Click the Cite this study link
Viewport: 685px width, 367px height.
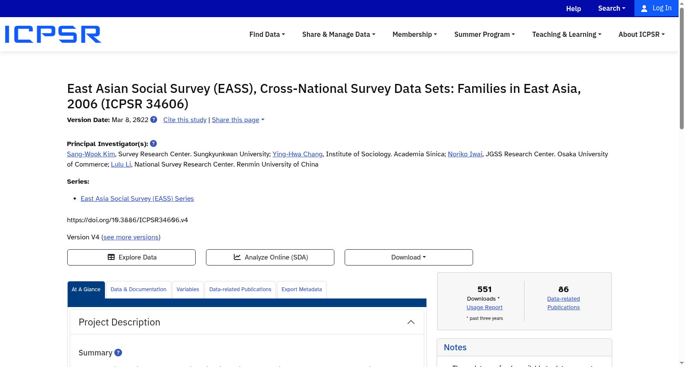[185, 120]
